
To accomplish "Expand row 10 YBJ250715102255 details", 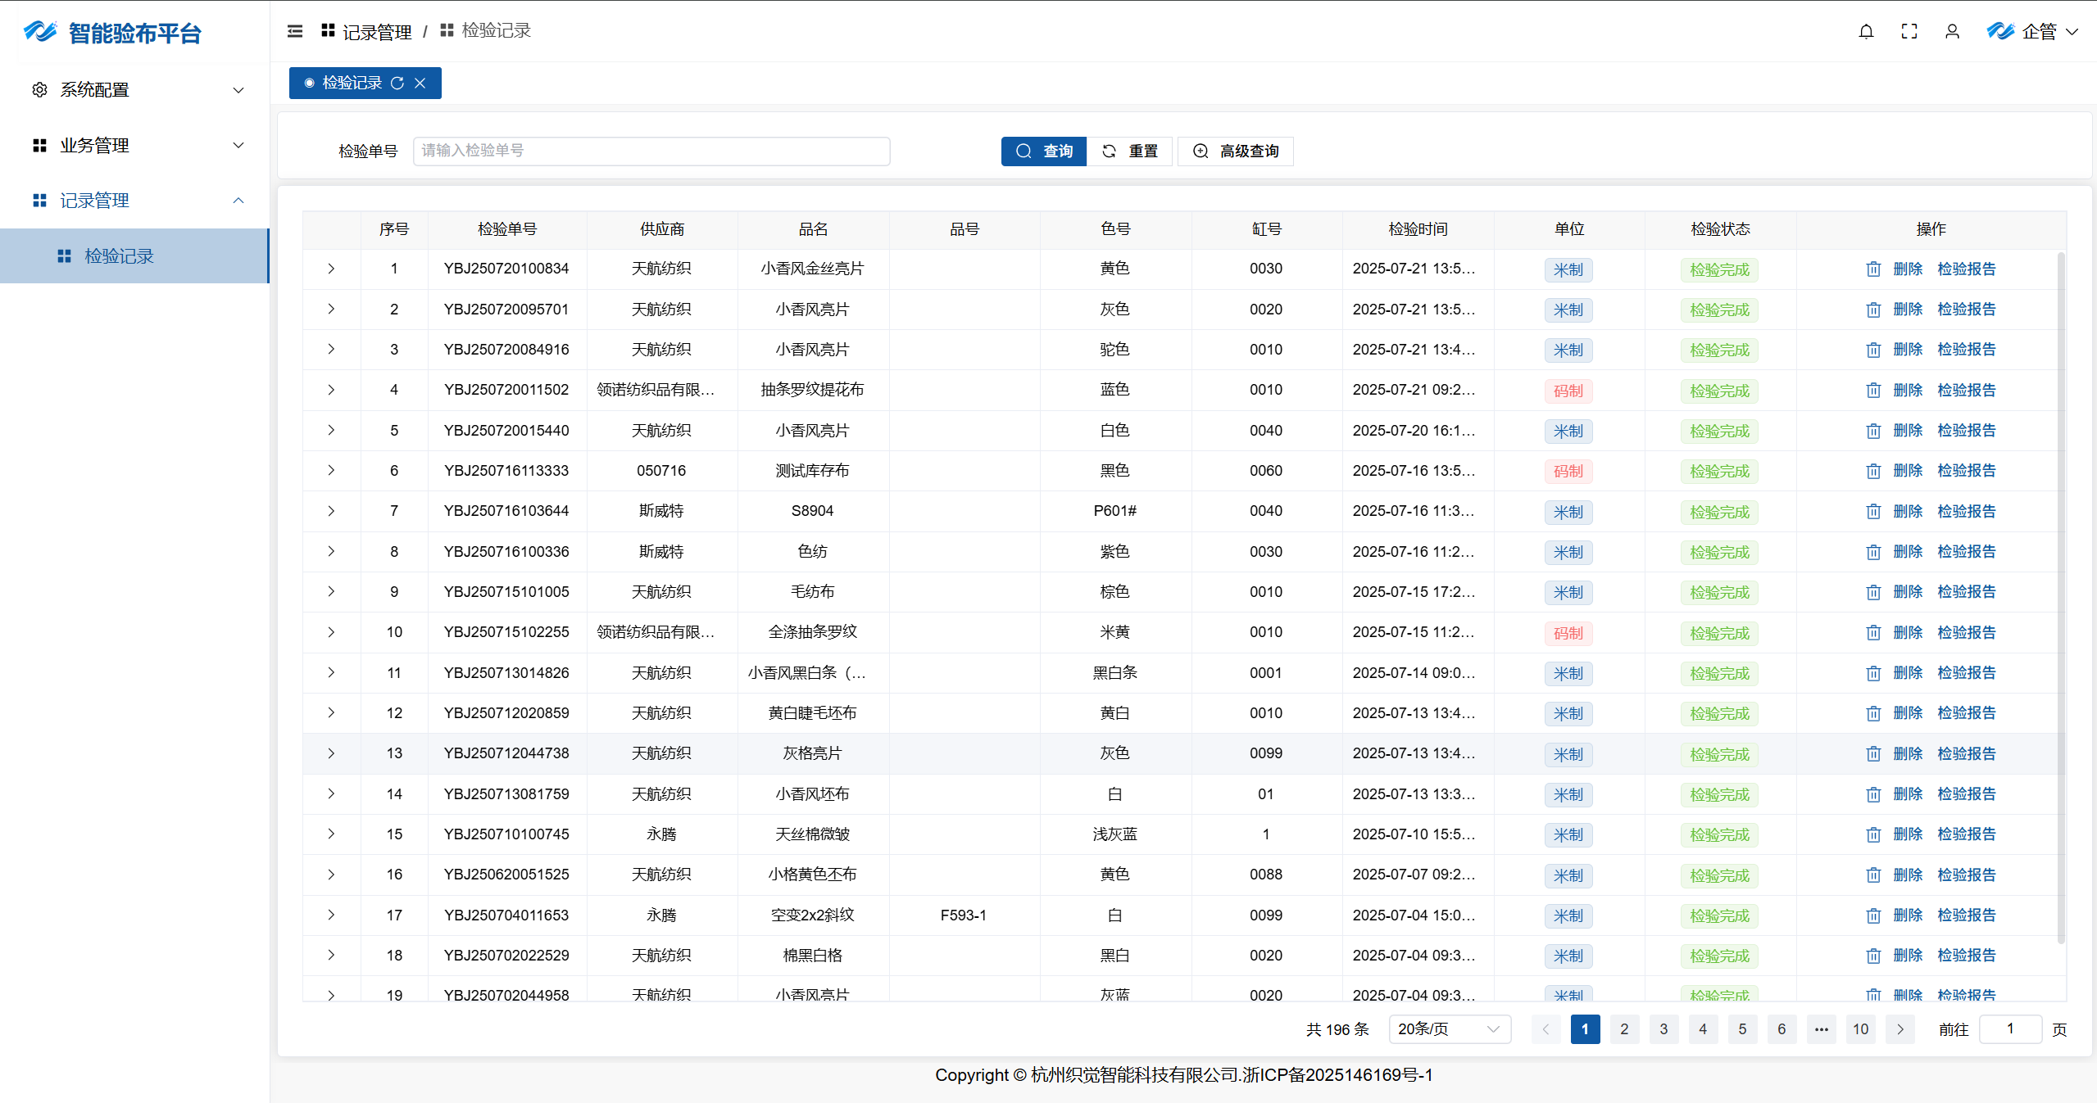I will tap(331, 632).
